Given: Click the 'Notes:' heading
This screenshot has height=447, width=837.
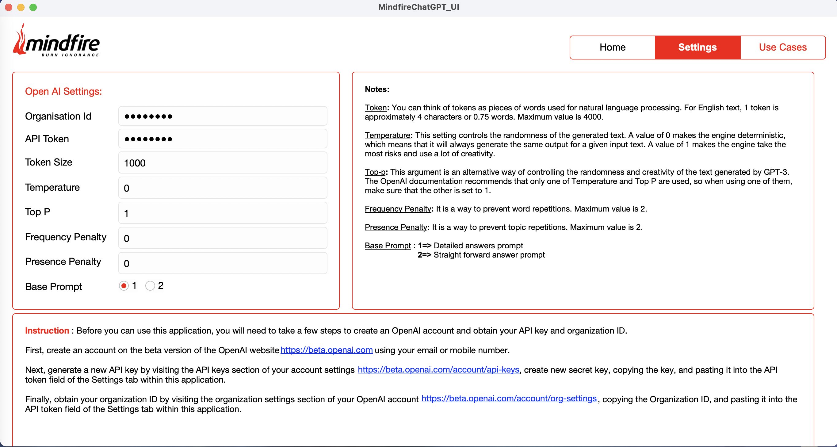Looking at the screenshot, I should click(377, 89).
